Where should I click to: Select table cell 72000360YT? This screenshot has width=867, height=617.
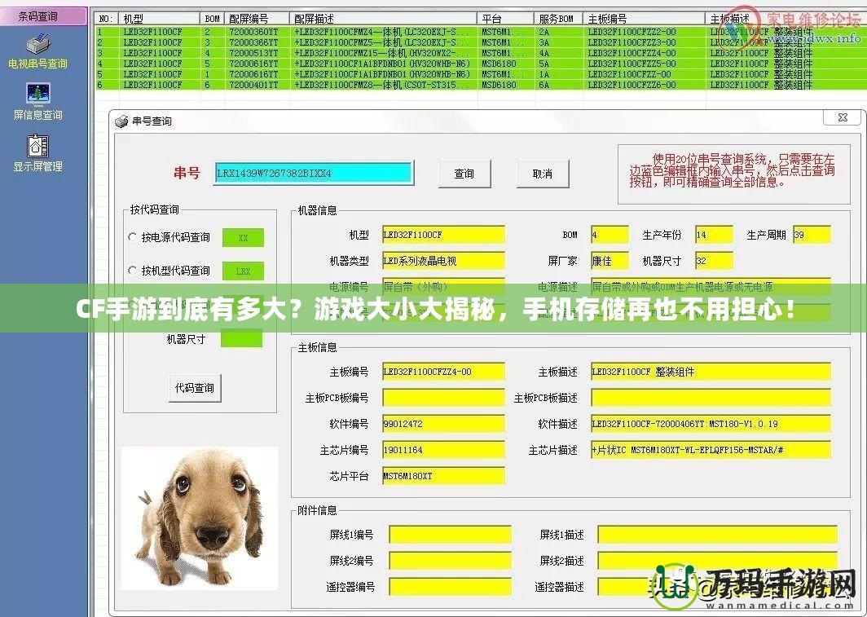tap(257, 32)
